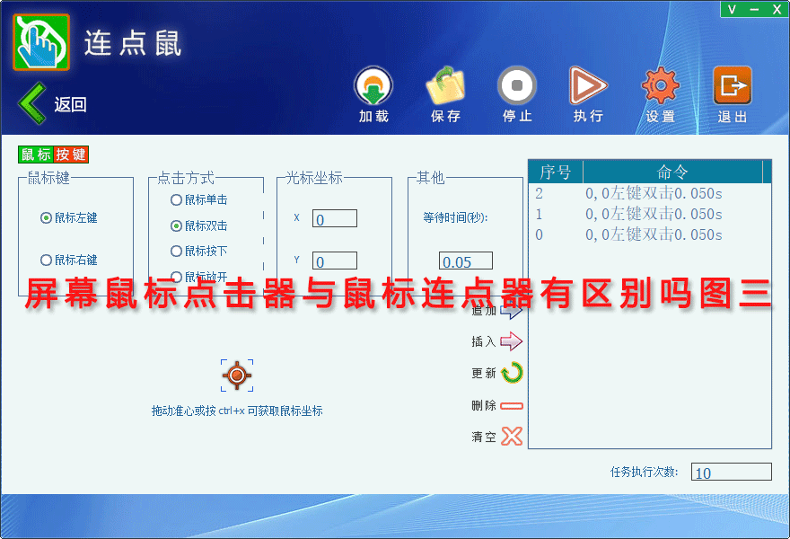This screenshot has height=539, width=790.
Task: Minimize the 连点鼠 window
Action: click(754, 9)
